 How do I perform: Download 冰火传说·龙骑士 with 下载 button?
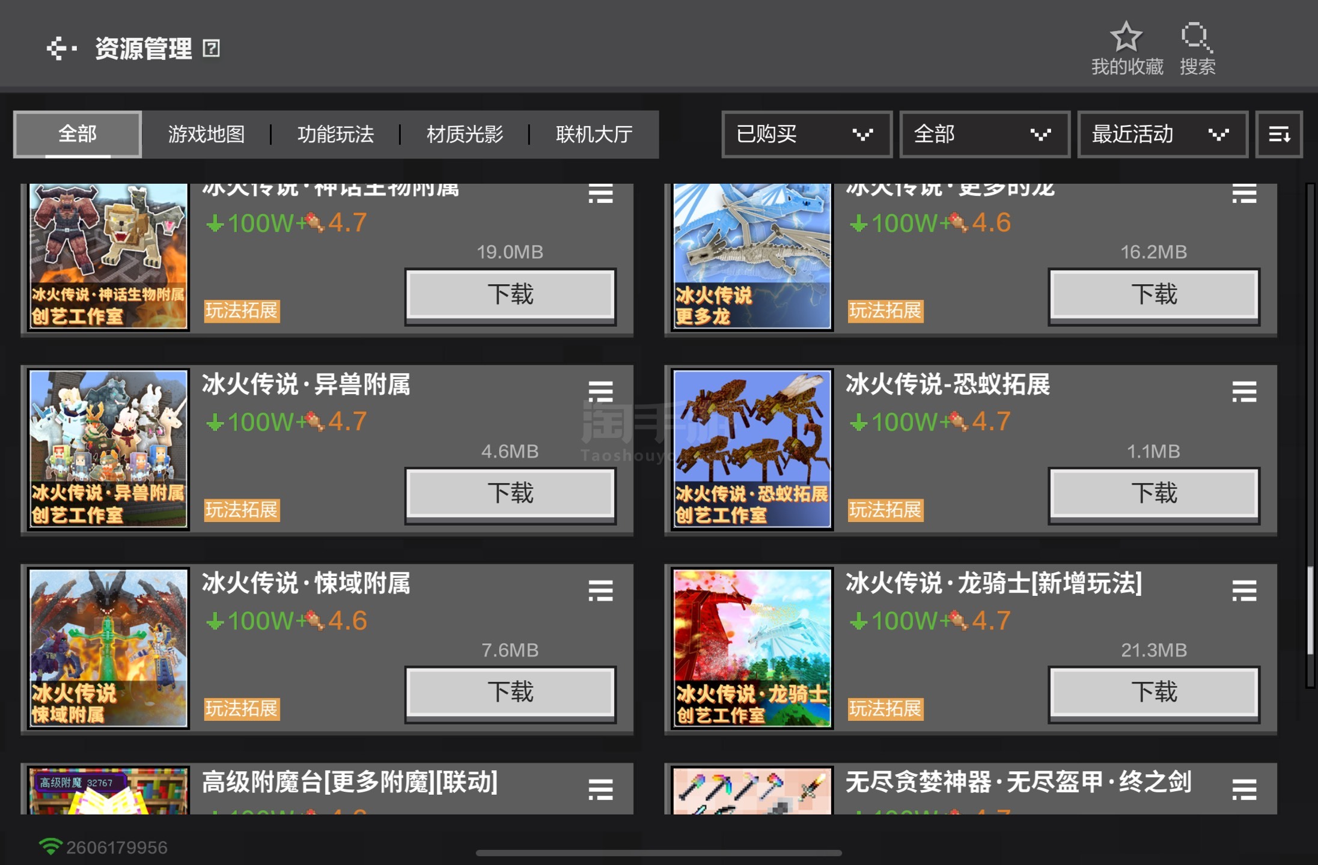(x=1153, y=693)
